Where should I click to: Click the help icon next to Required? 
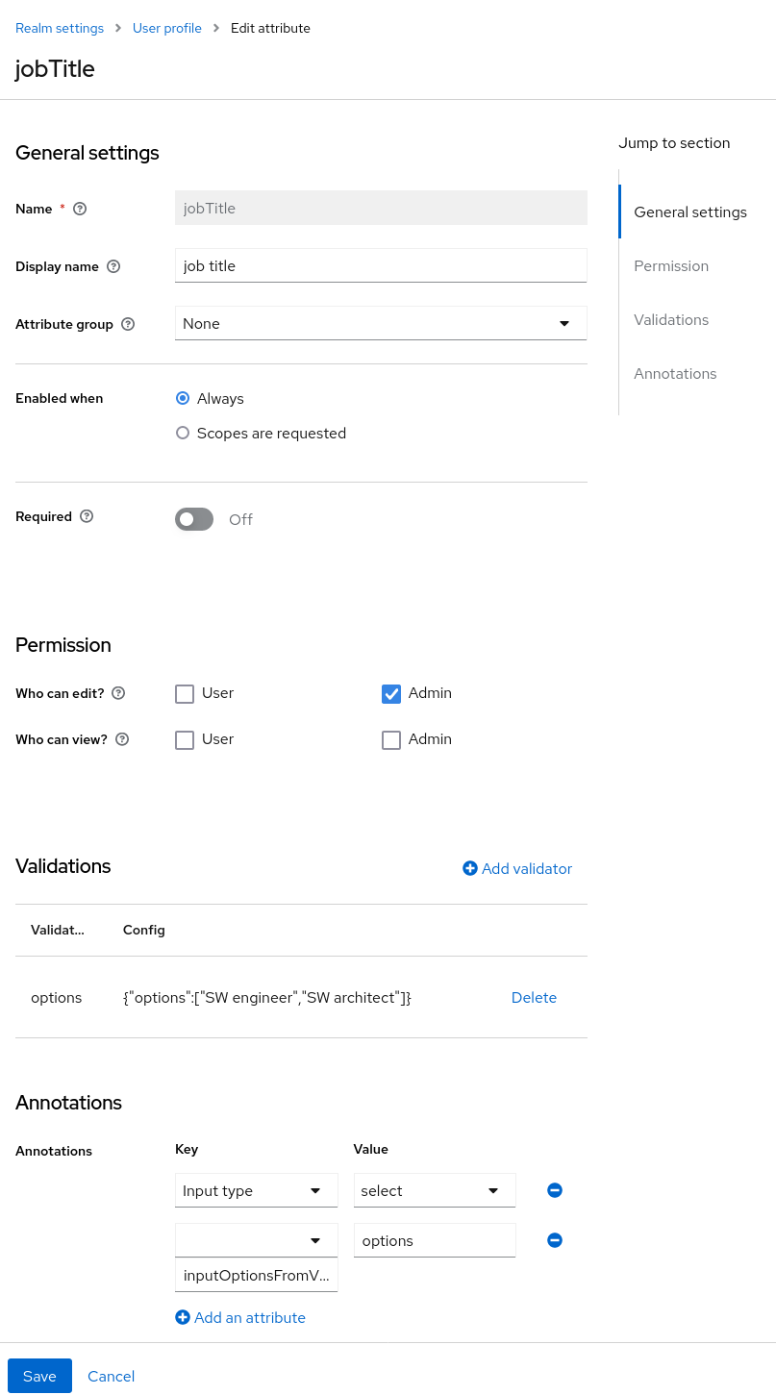(x=87, y=516)
